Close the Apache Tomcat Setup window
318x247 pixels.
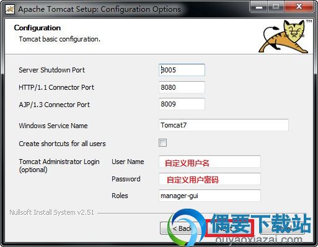tap(299, 7)
